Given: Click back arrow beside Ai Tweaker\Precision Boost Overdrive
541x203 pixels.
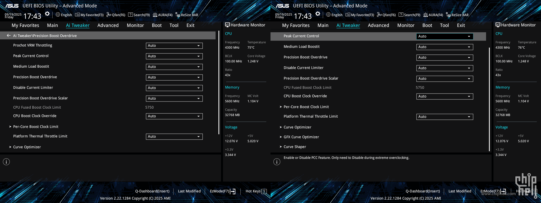Looking at the screenshot, I should pyautogui.click(x=9, y=35).
